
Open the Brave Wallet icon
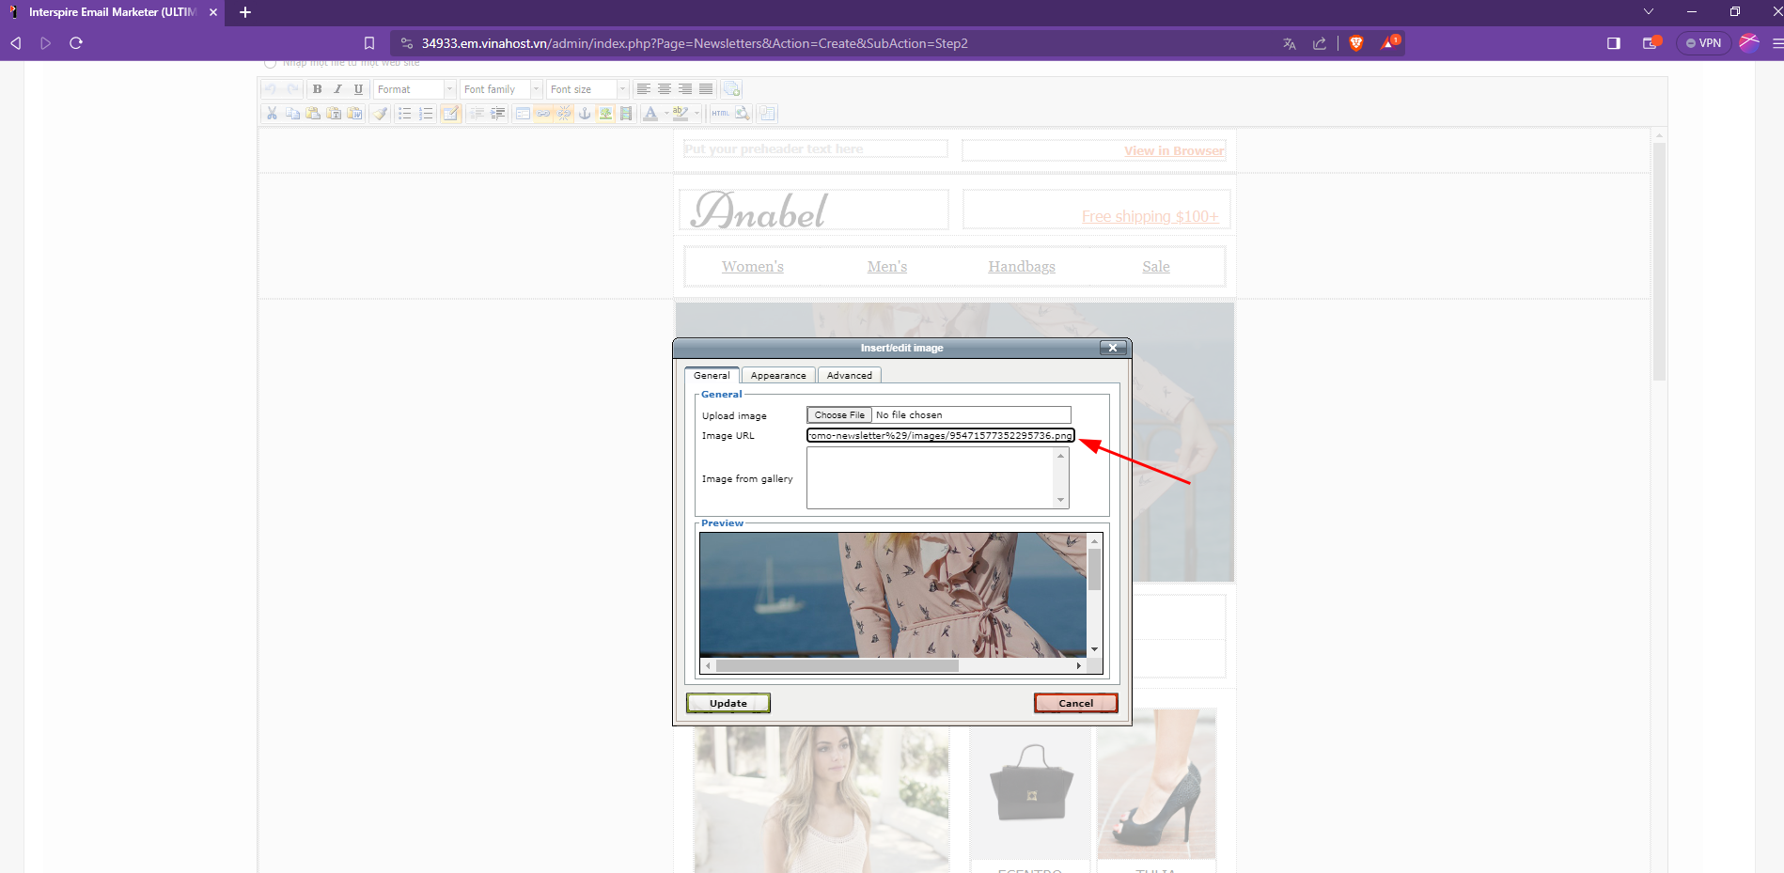click(1651, 43)
